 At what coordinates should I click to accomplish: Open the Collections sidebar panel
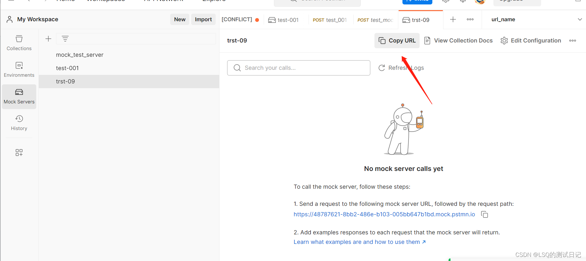pos(19,43)
